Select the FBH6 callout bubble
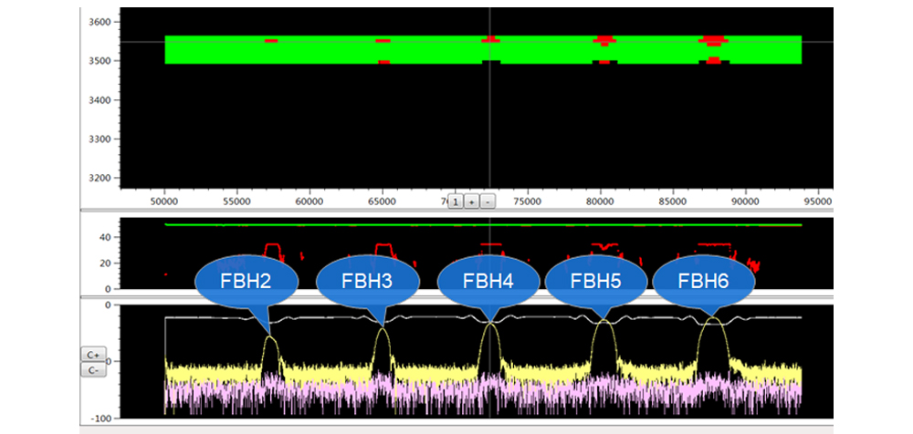 pos(703,281)
